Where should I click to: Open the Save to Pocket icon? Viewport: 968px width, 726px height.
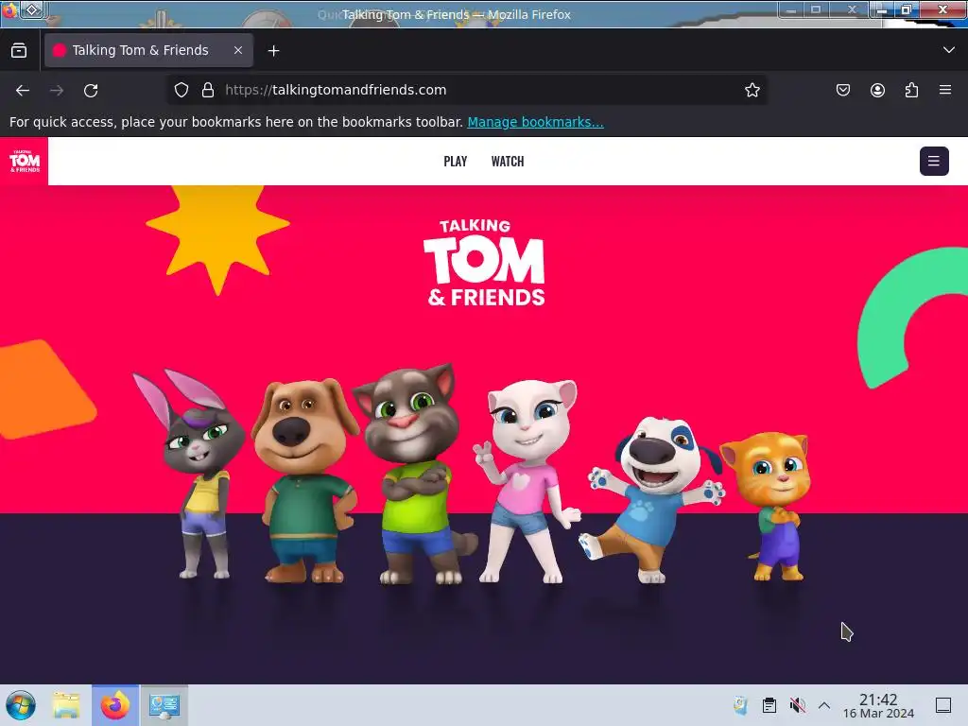coord(842,90)
